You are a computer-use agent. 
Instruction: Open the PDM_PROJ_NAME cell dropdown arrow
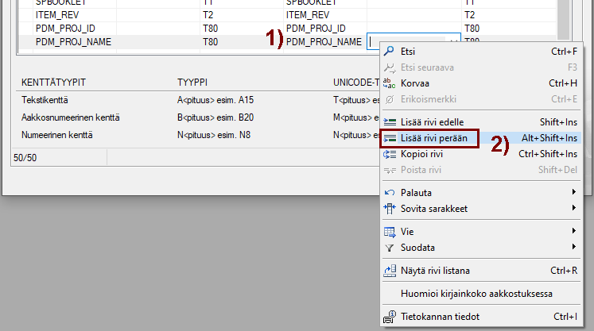(454, 42)
